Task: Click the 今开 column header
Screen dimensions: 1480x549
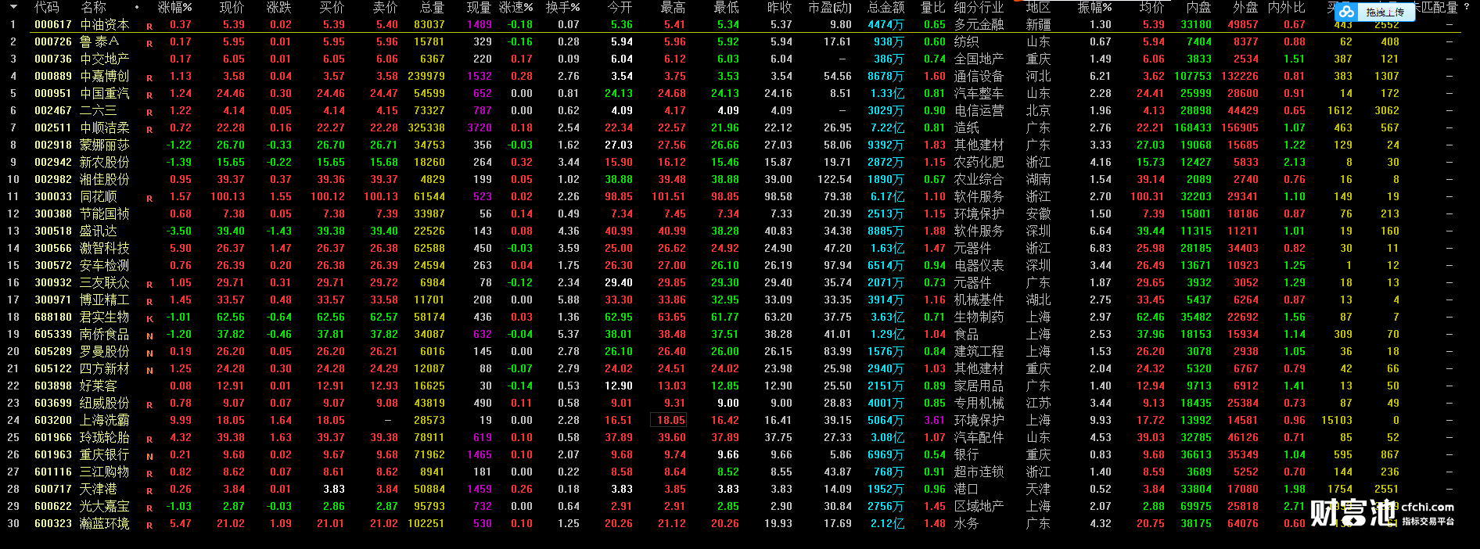Action: coord(620,7)
